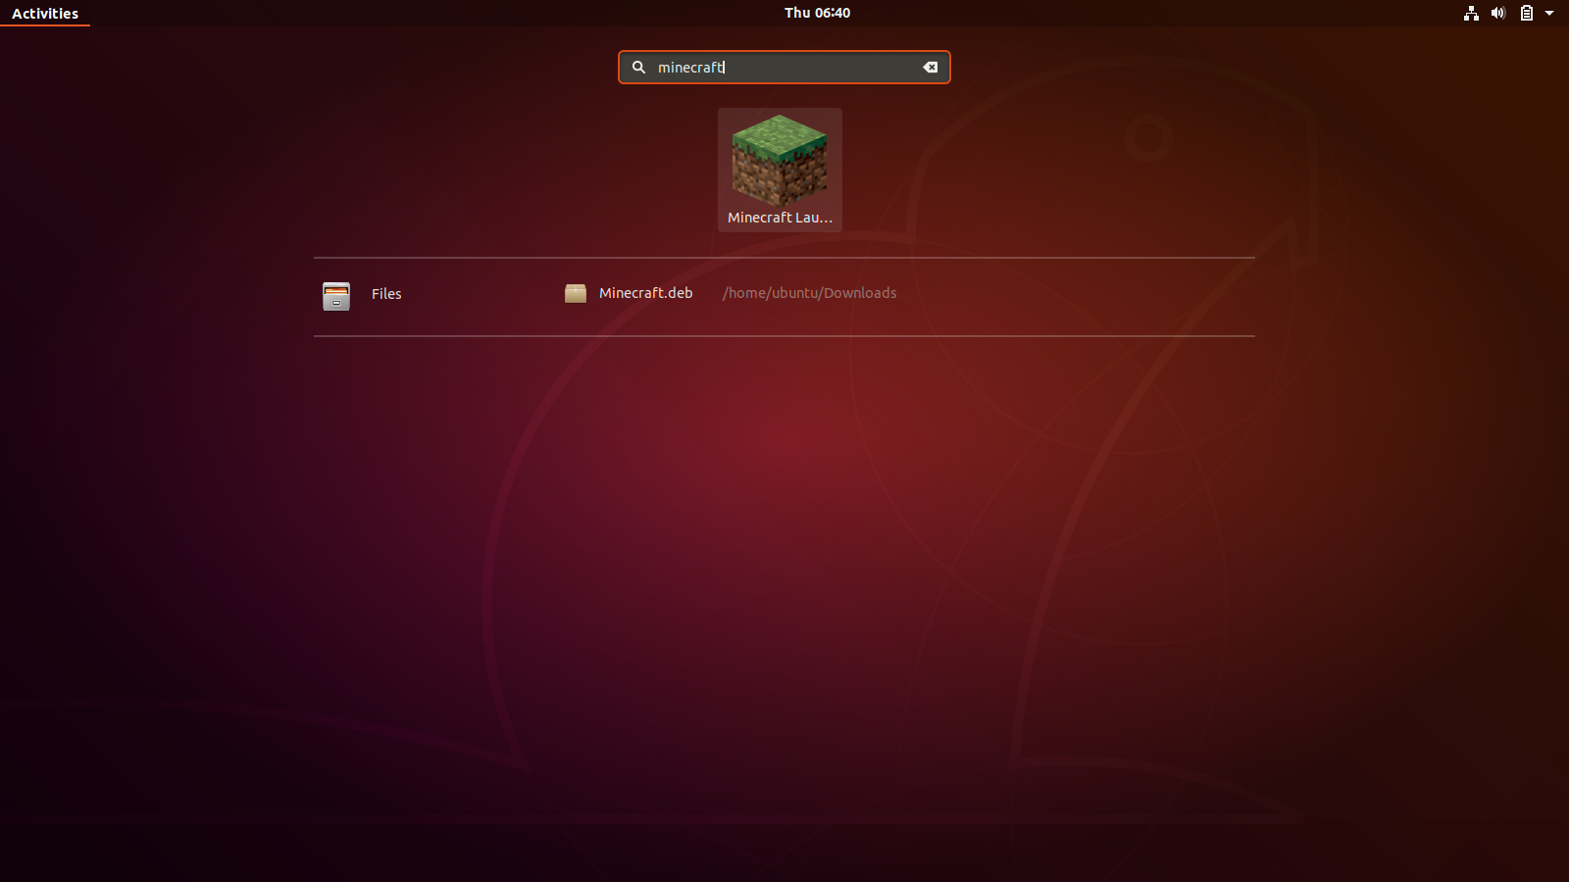Open the calendar by clicking Thu 06:40
The image size is (1569, 882).
(x=818, y=13)
